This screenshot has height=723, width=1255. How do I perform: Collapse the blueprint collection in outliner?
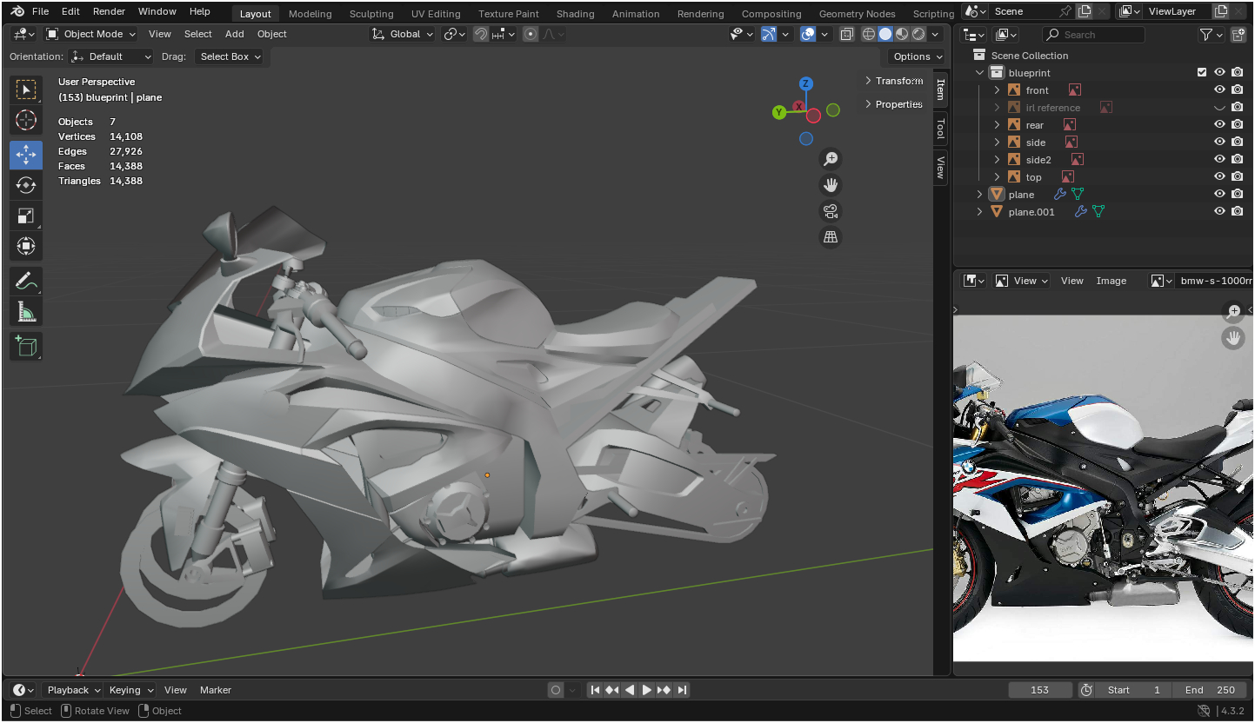(x=980, y=73)
